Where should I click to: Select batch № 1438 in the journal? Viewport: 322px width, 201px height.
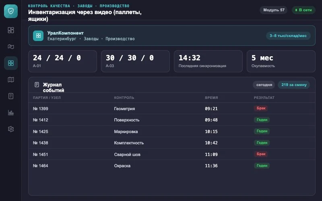tap(41, 143)
